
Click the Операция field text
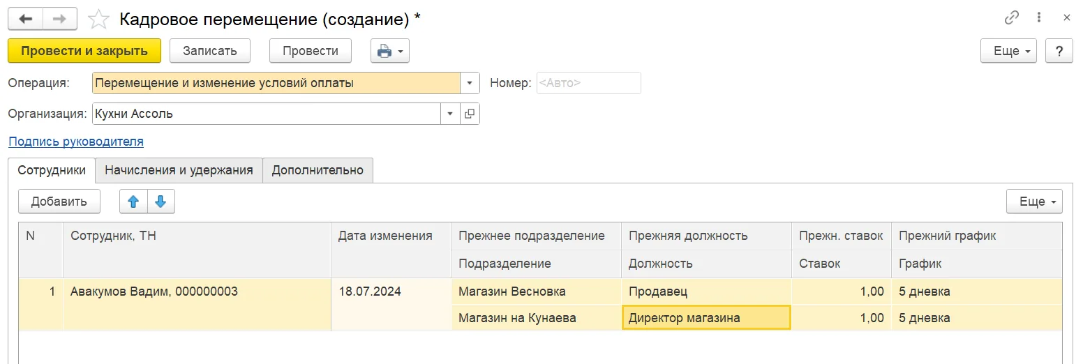276,83
